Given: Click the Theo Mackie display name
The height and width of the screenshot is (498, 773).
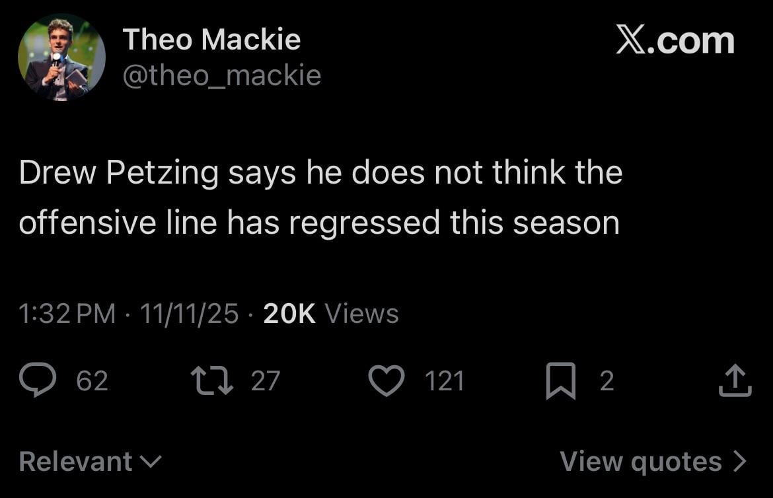Looking at the screenshot, I should (x=211, y=40).
